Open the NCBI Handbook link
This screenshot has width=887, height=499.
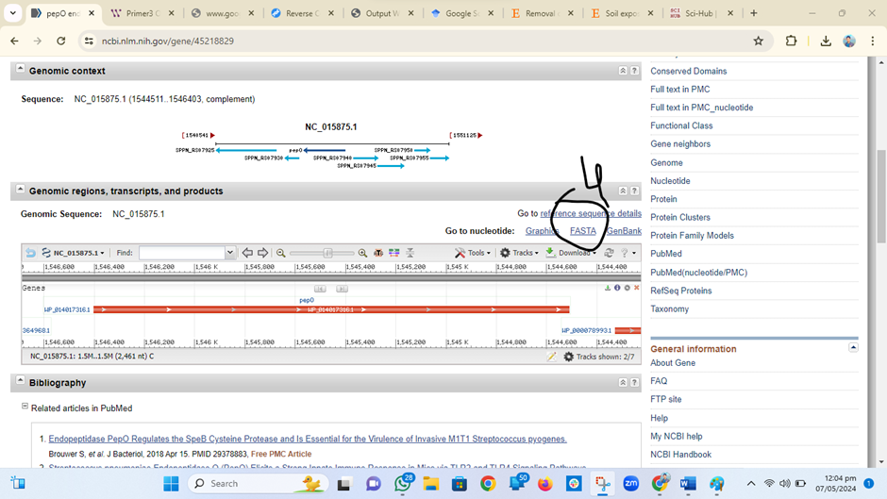pyautogui.click(x=680, y=455)
